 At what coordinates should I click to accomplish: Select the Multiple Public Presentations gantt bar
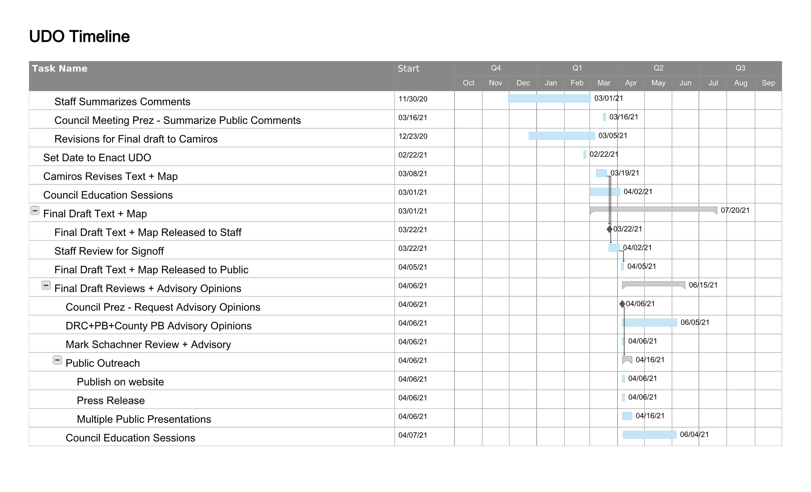point(627,416)
